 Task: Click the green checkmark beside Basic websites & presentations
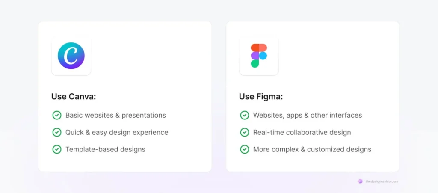click(x=57, y=115)
